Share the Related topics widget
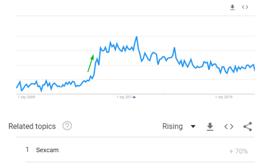Image resolution: width=260 pixels, height=168 pixels. coord(248,127)
